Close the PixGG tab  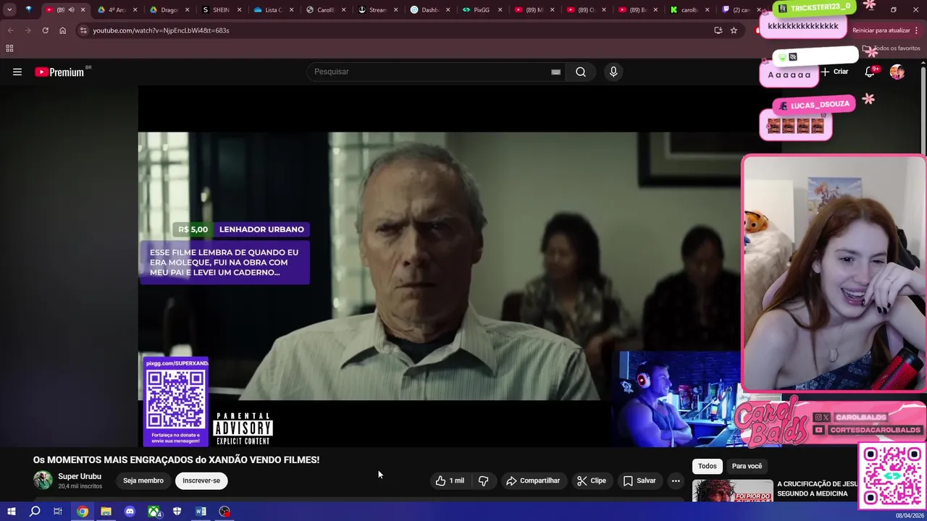500,10
